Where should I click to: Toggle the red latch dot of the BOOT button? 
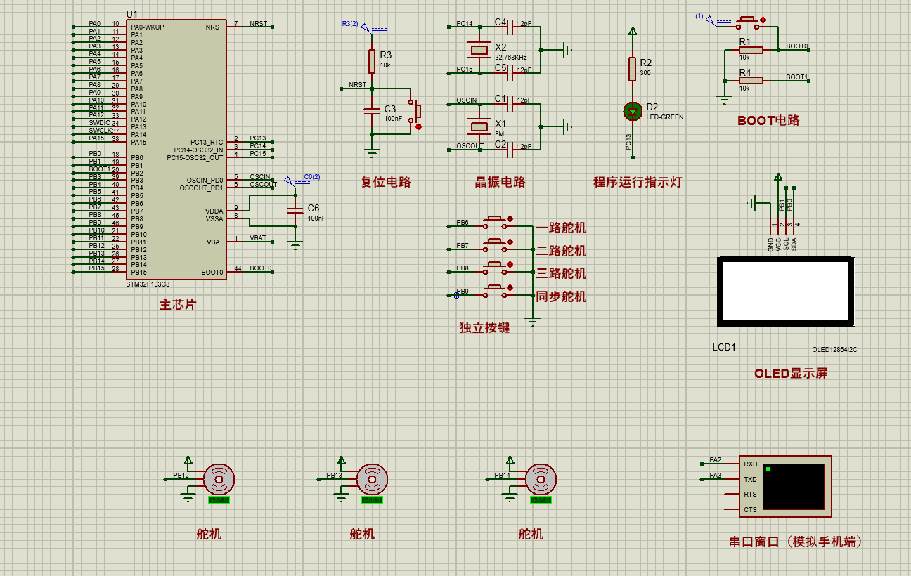point(763,20)
